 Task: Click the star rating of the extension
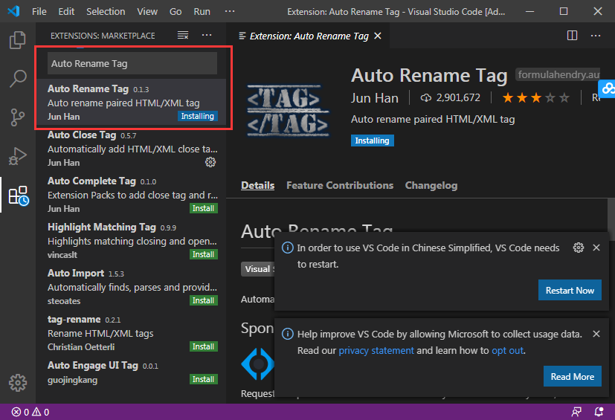535,97
